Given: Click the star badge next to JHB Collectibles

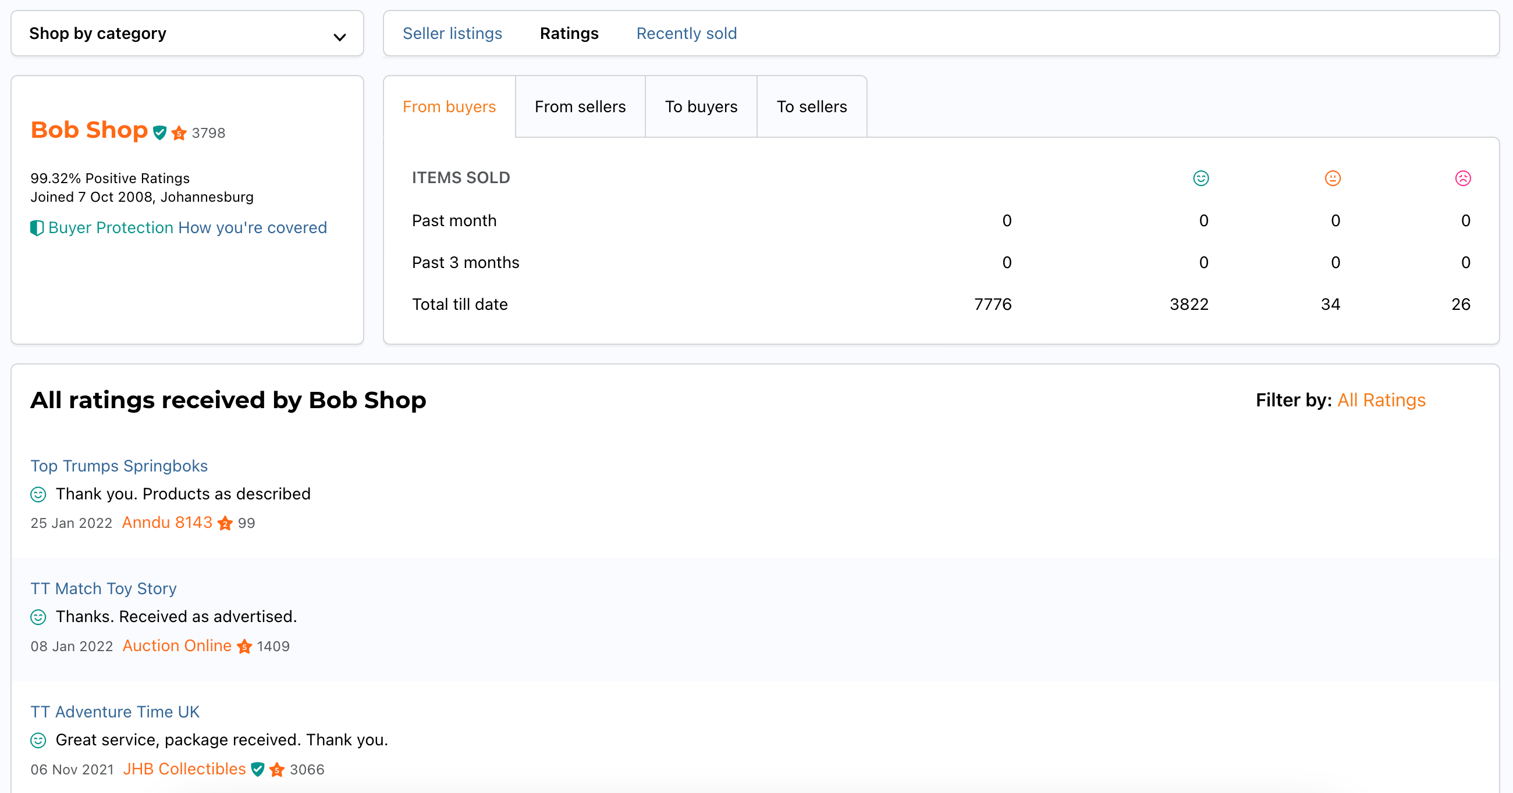Looking at the screenshot, I should click(277, 770).
